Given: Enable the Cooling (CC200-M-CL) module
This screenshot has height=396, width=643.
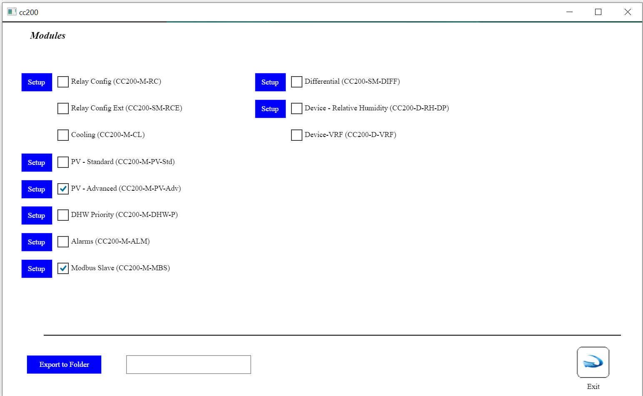Looking at the screenshot, I should tap(63, 135).
